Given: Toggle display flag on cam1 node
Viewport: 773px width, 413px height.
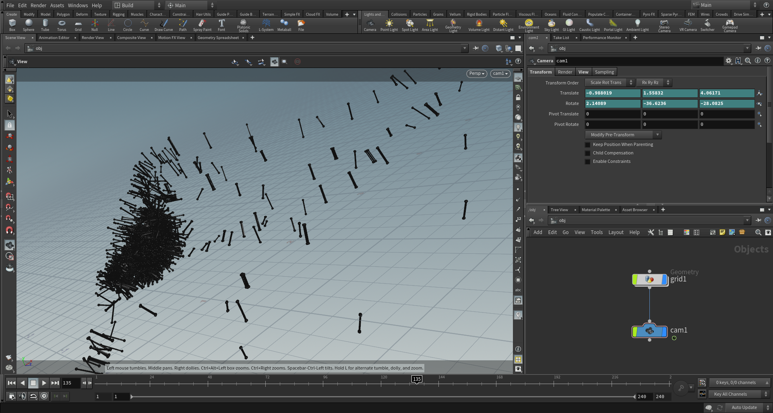Looking at the screenshot, I should click(664, 332).
